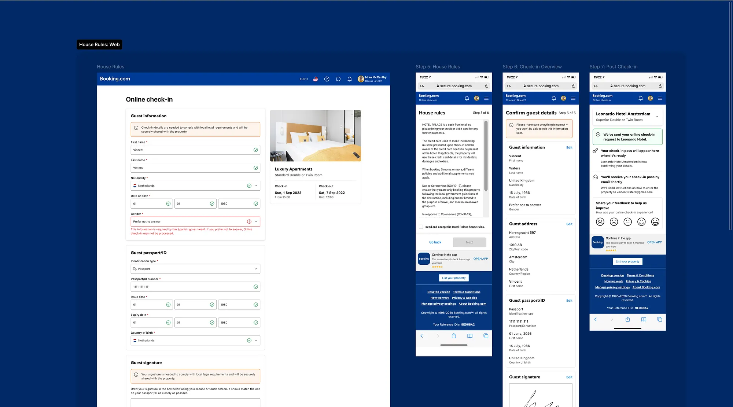Click Booking.com logo in web header
The image size is (733, 407).
click(115, 79)
